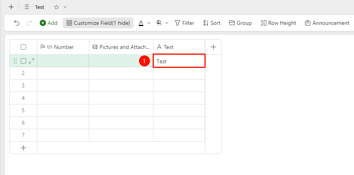Viewport: 354px width, 175px height.
Task: Select row number 2
Action: pyautogui.click(x=23, y=73)
